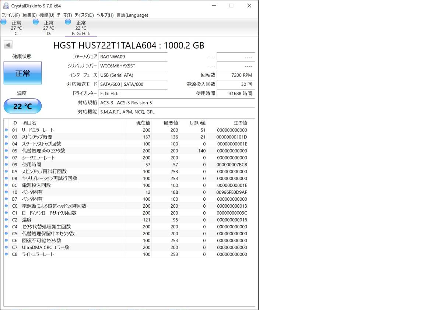The height and width of the screenshot is (310, 442).
Task: Click the ID column header
Action: (x=15, y=123)
